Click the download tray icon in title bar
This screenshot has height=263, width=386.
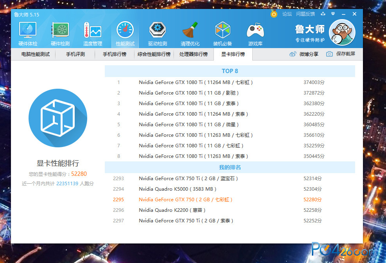point(323,14)
